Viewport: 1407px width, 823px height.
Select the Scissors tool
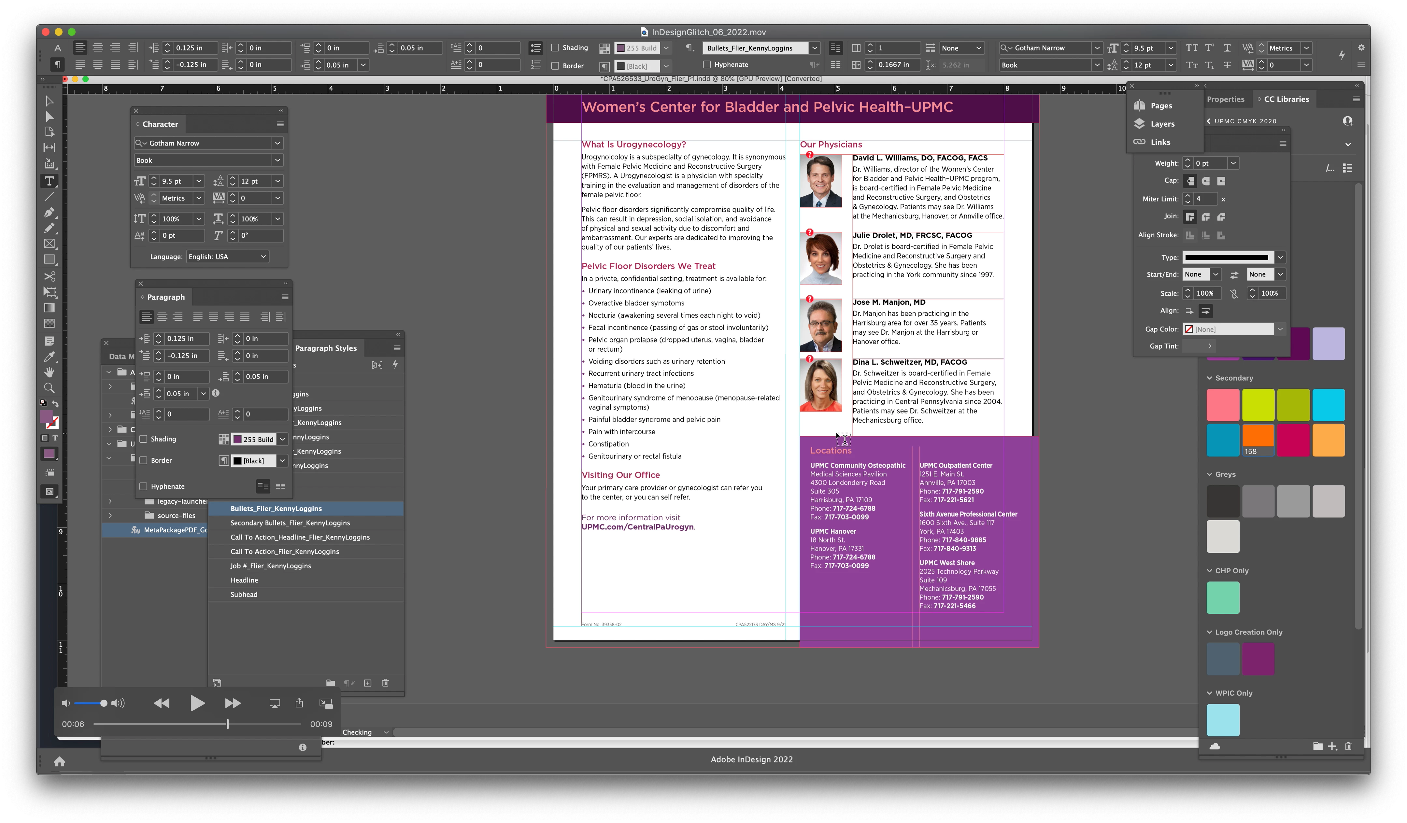point(49,276)
